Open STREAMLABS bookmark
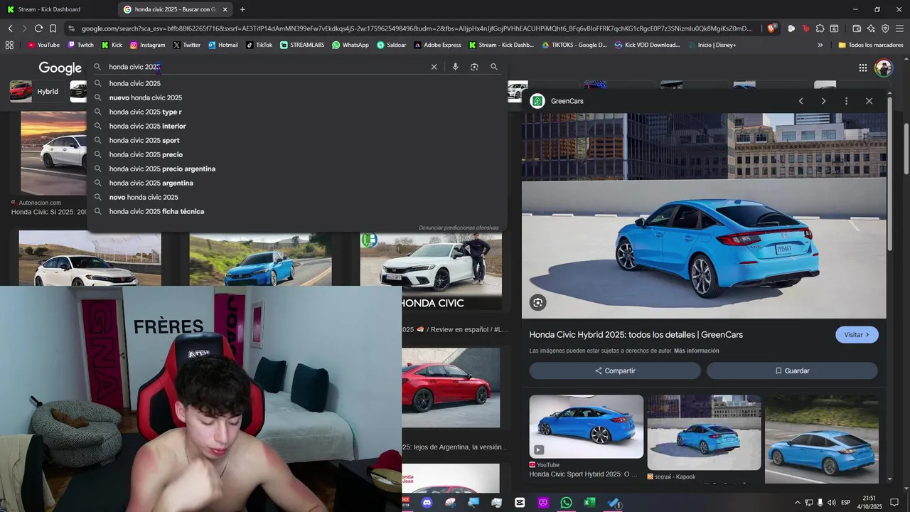This screenshot has height=512, width=910. (302, 45)
